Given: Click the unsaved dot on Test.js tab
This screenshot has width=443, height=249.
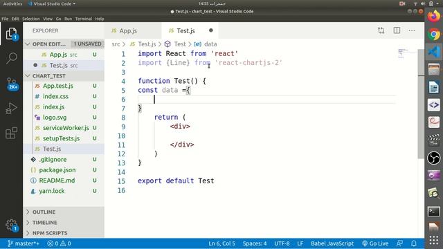Looking at the screenshot, I should click(211, 30).
